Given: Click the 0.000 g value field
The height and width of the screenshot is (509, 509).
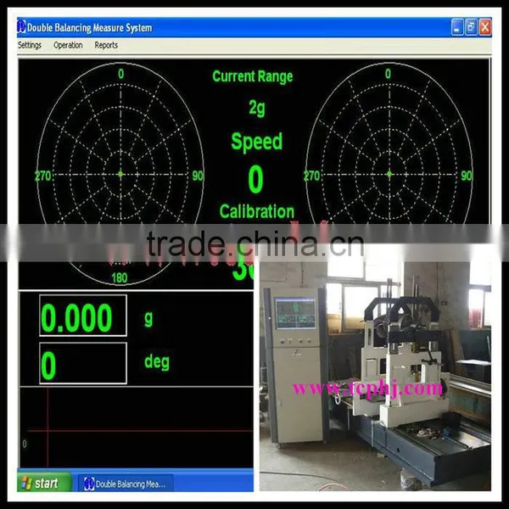Looking at the screenshot, I should [83, 316].
